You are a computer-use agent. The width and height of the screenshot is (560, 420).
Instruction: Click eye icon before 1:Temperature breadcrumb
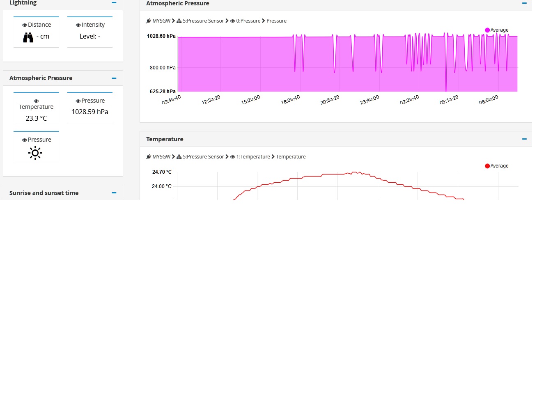point(232,157)
